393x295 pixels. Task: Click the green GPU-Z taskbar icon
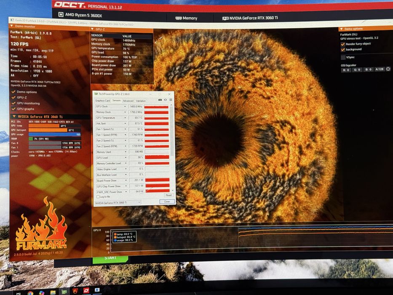click(64, 292)
